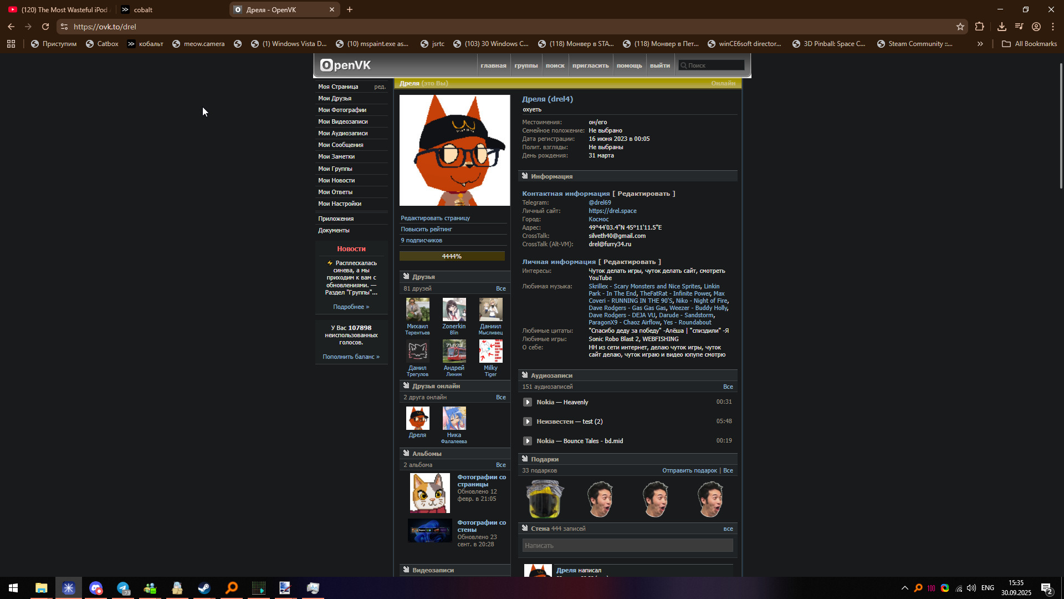Viewport: 1064px width, 599px height.
Task: Click the Написать wall post field
Action: (627, 546)
